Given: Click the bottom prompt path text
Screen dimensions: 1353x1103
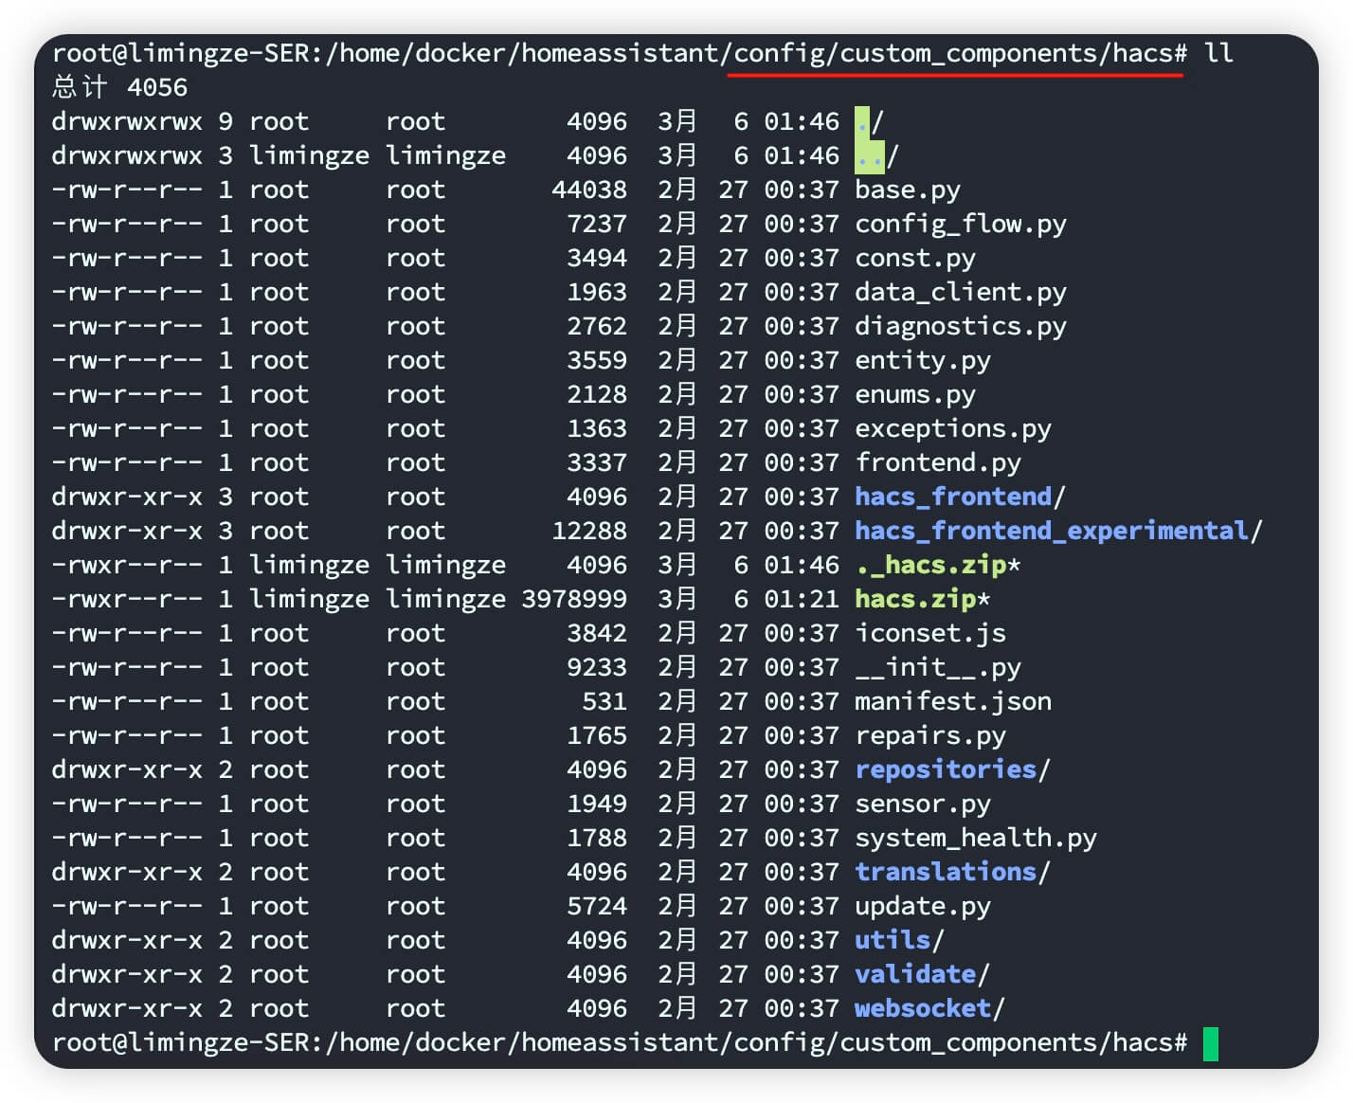Looking at the screenshot, I should pos(755,1043).
